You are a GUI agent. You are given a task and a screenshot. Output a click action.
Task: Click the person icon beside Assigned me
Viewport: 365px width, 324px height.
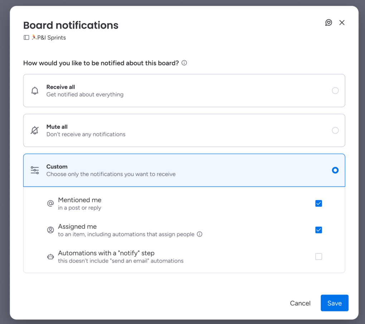50,230
